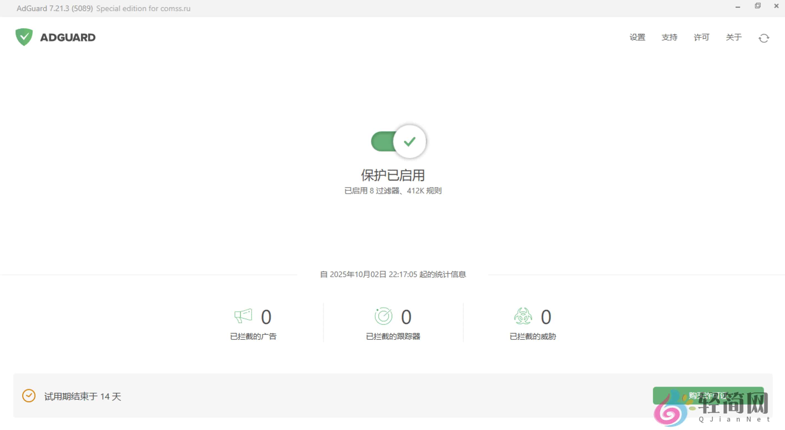Open the 关于 page
Image resolution: width=785 pixels, height=430 pixels.
pos(733,37)
